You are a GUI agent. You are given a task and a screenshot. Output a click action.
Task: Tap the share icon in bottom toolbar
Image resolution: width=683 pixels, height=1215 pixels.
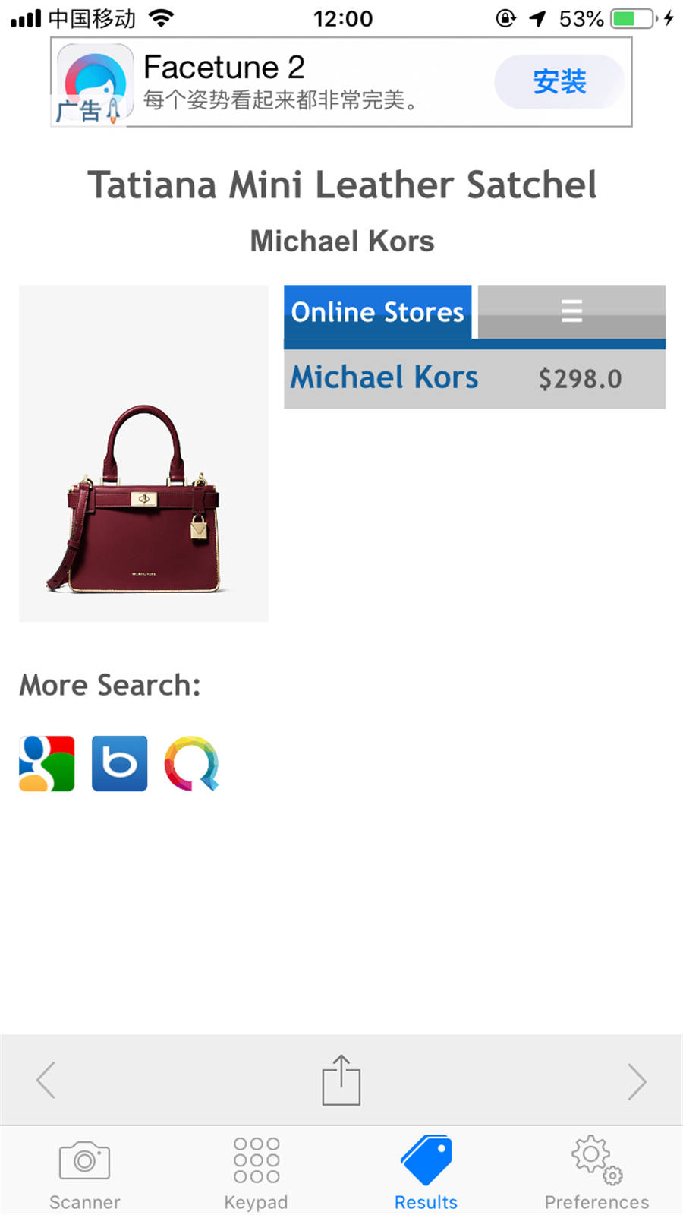341,1080
